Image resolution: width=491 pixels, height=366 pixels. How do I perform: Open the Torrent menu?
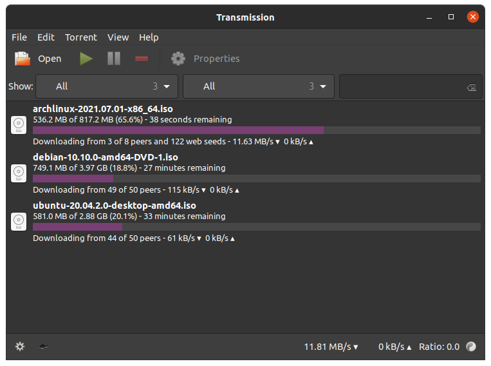81,37
